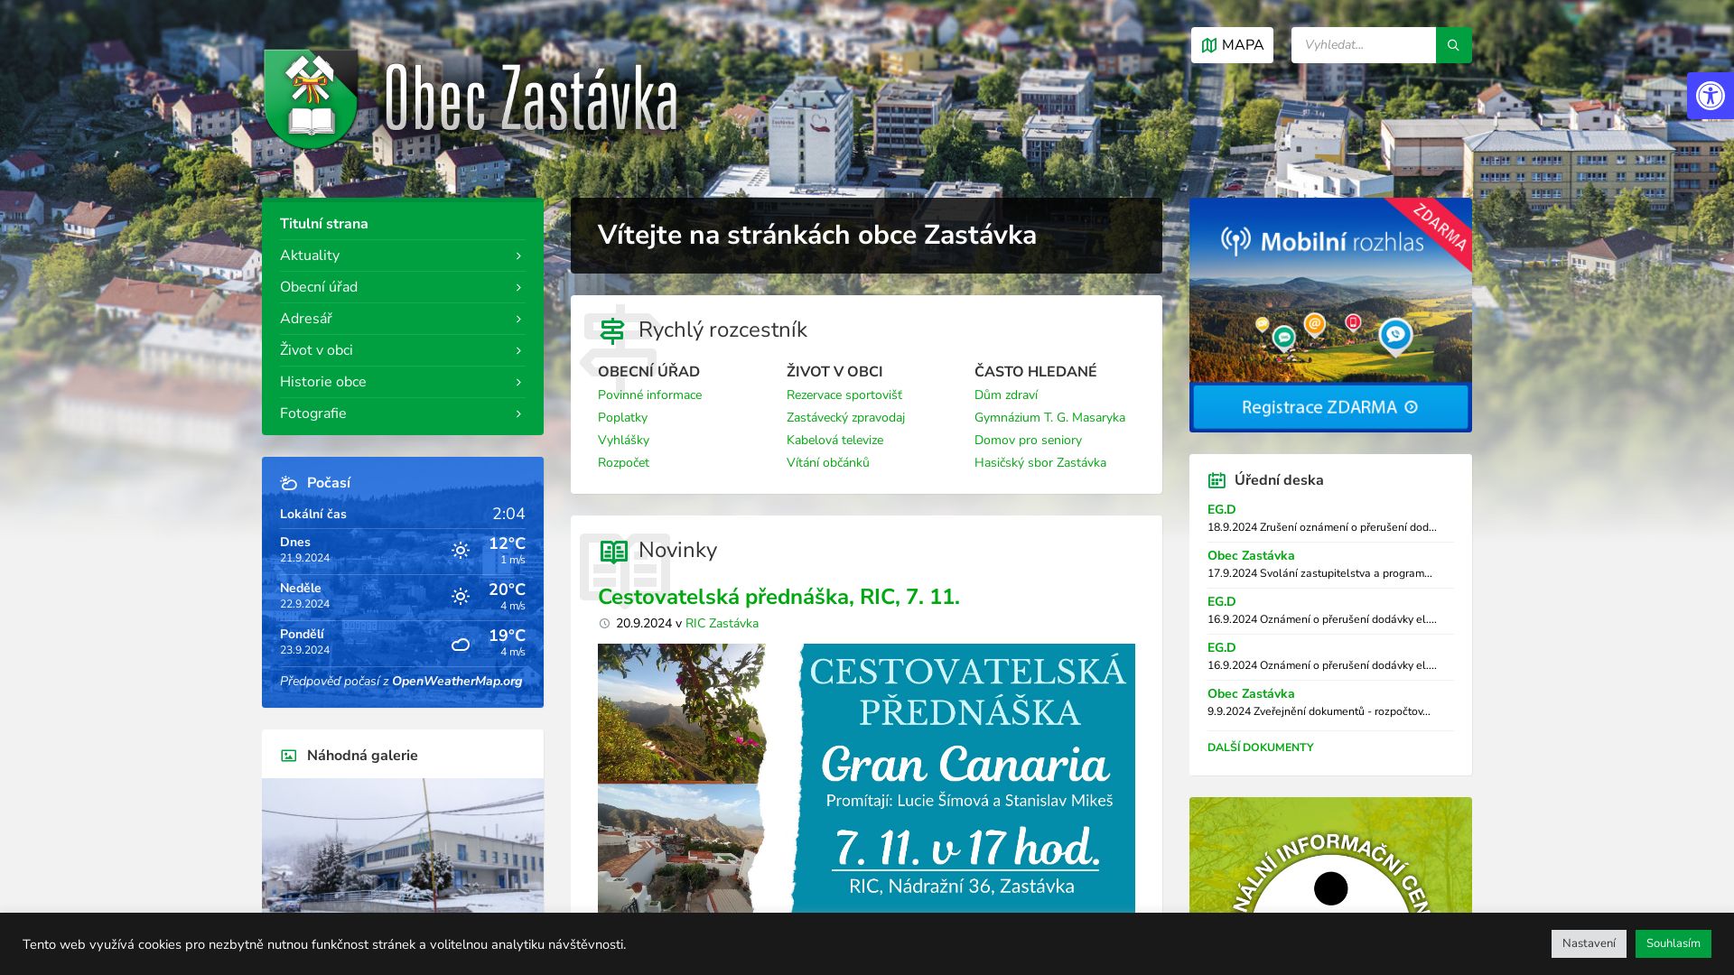Open DALŠÍ DOKUMENTY link

pyautogui.click(x=1260, y=747)
